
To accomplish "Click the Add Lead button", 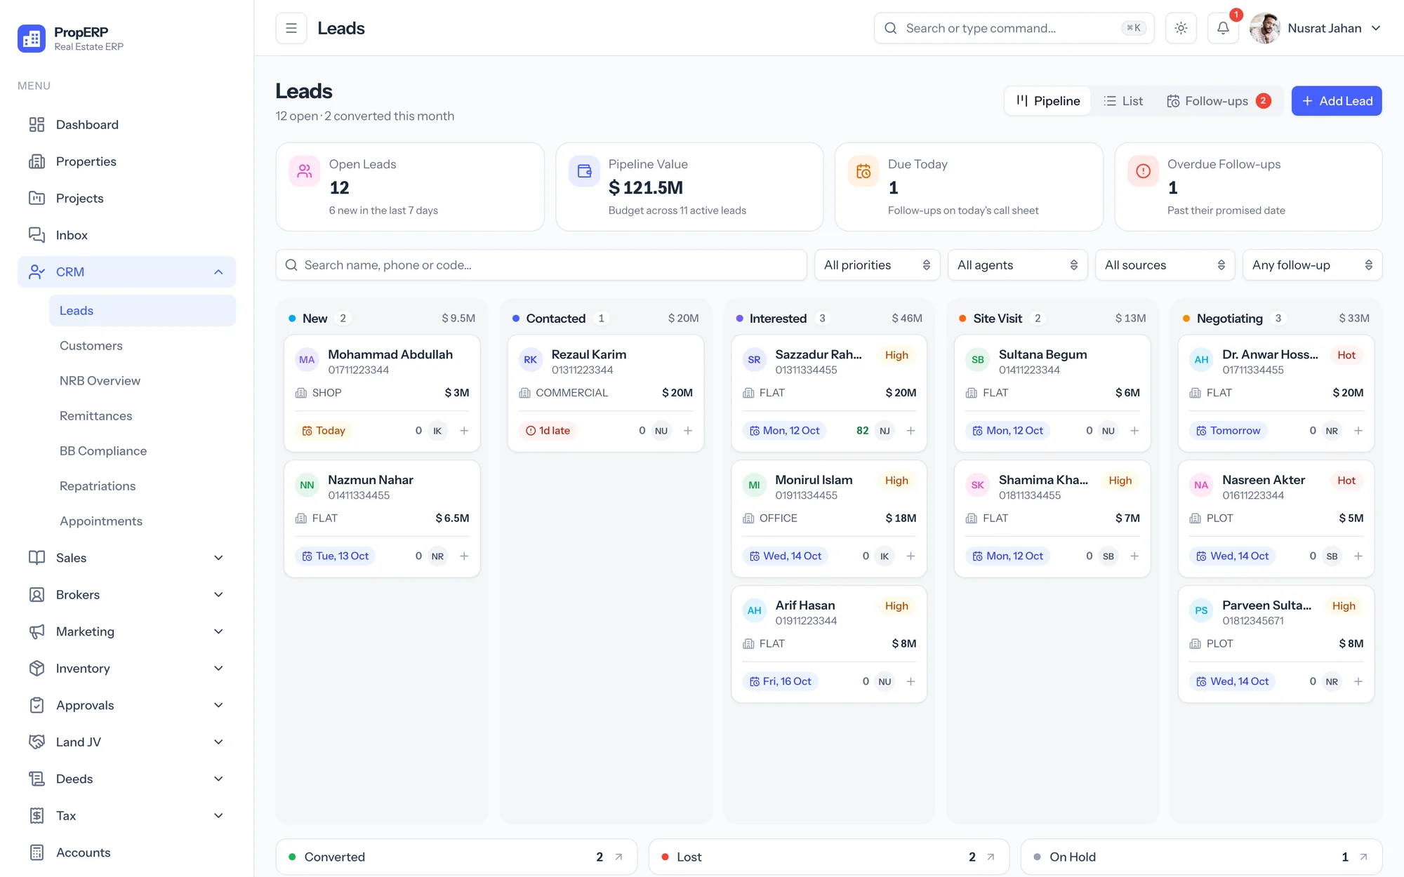I will 1337,101.
